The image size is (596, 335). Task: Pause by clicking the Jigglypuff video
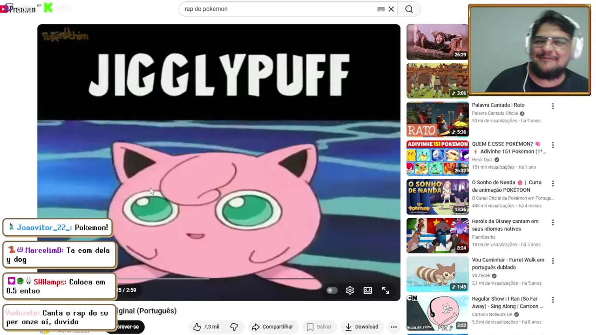pyautogui.click(x=219, y=163)
